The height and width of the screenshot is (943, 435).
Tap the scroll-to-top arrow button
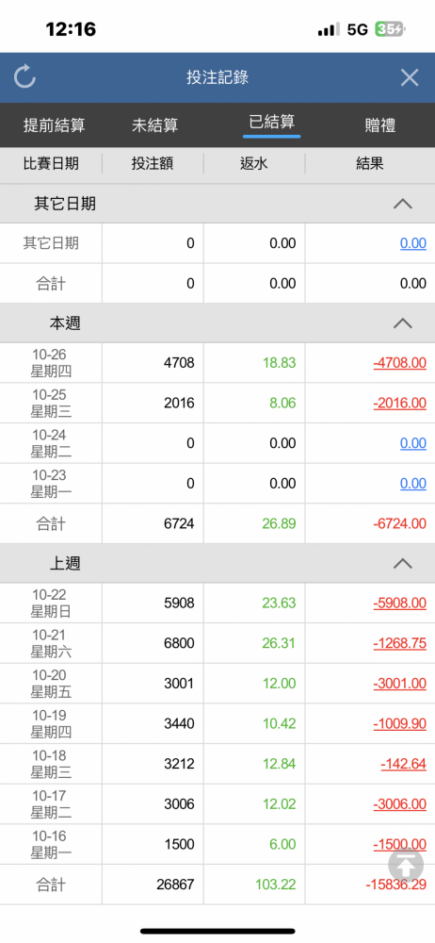(x=406, y=866)
